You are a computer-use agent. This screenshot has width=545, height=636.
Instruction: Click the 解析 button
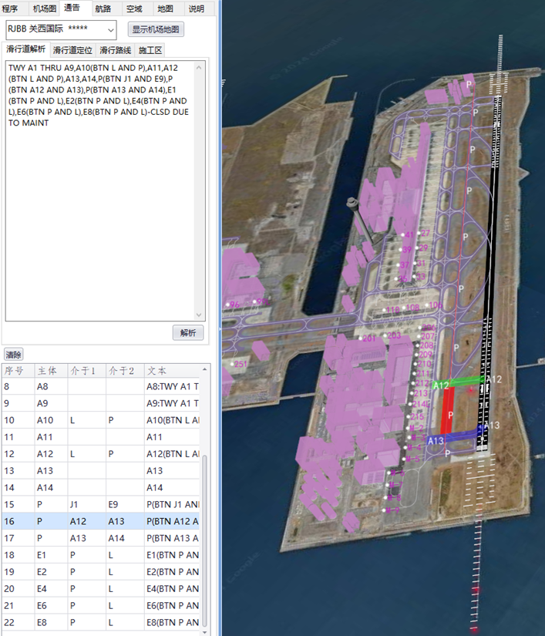pyautogui.click(x=188, y=333)
